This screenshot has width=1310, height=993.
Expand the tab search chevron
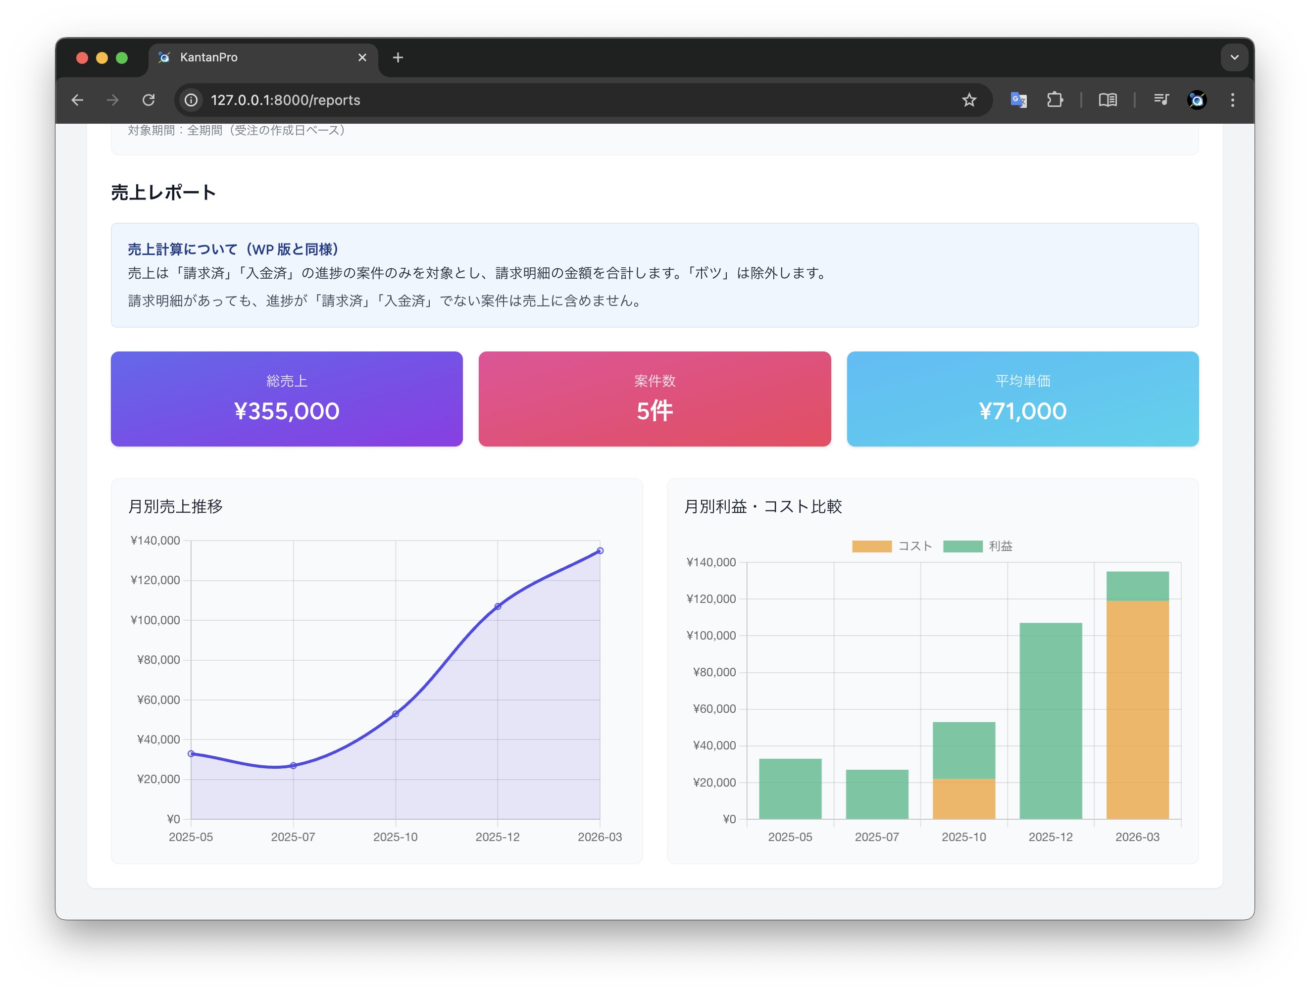pyautogui.click(x=1234, y=57)
